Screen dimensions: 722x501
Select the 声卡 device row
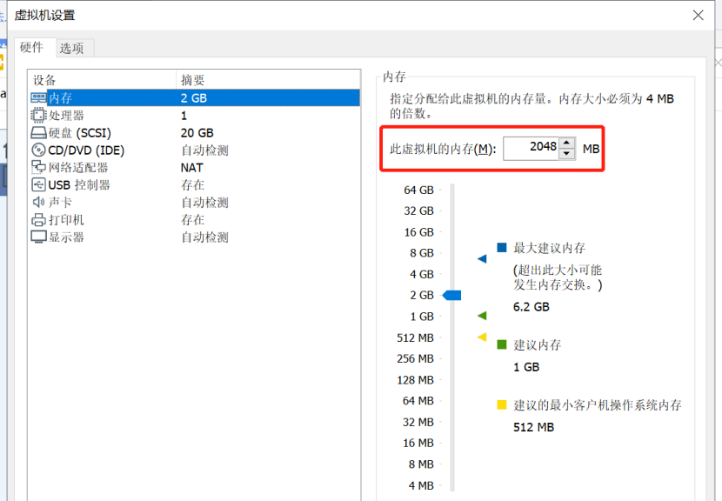click(x=194, y=202)
